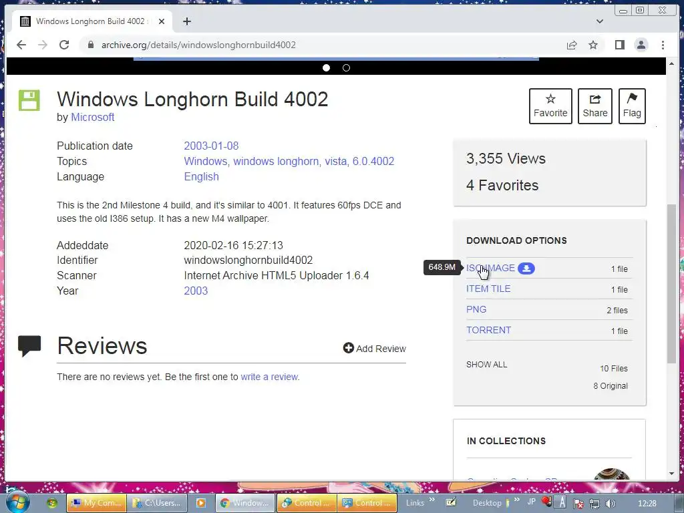Click the vertical scrollbar thumb
684x513 pixels.
point(671,283)
